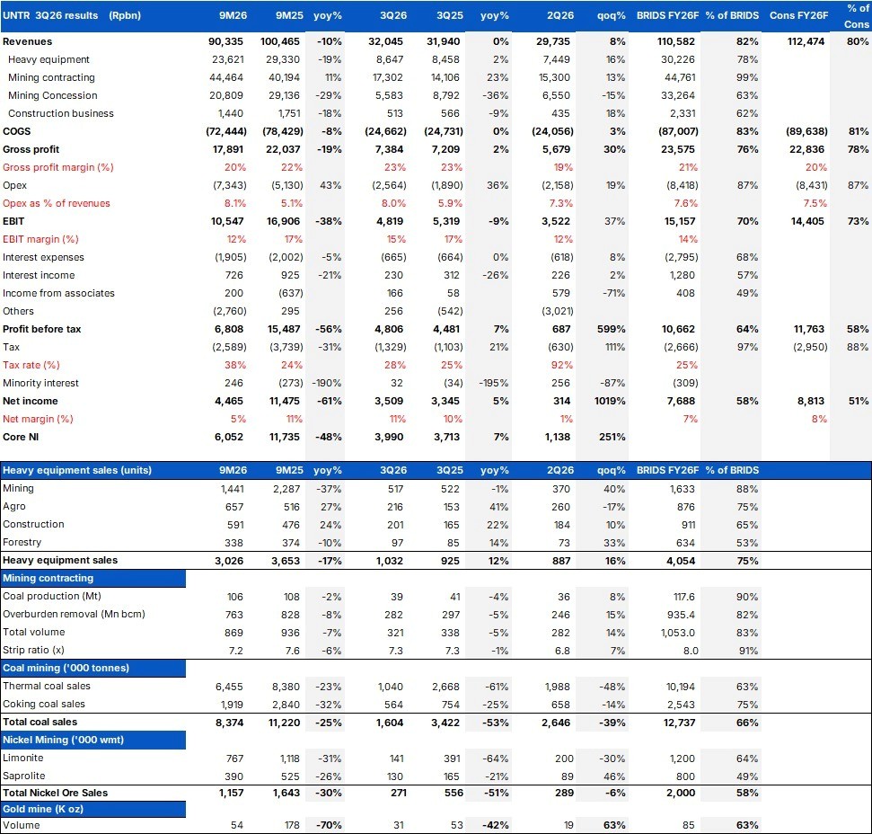Viewport: 872px width, 834px height.
Task: Select the 'Income from associates' row label
Action: point(58,293)
